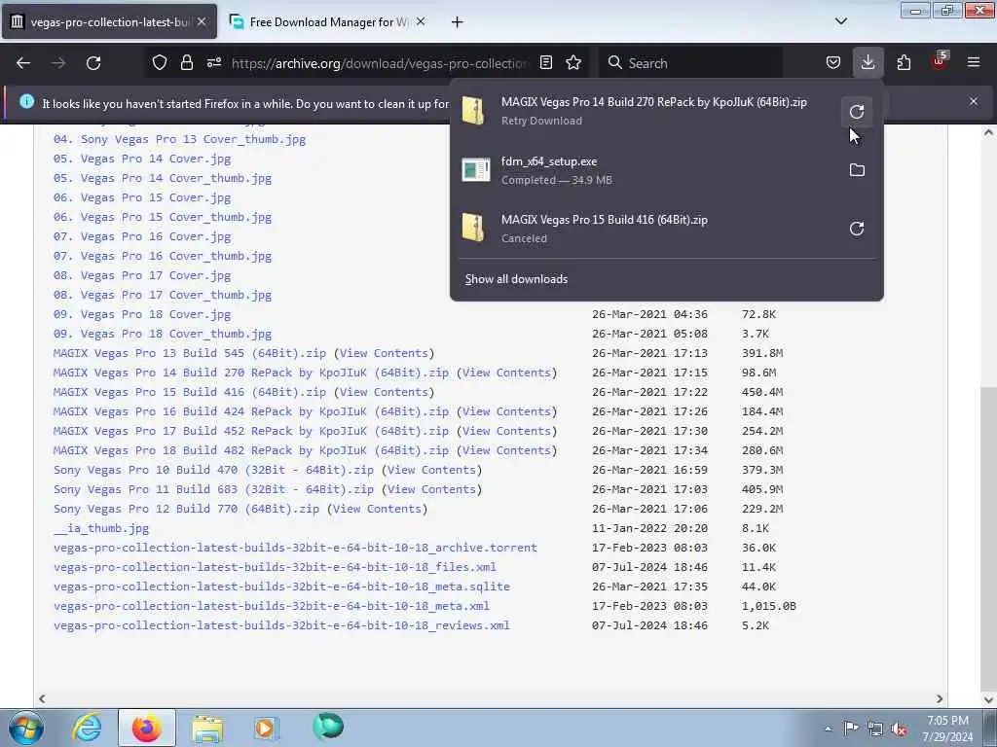Download MAGIX Vegas Pro 15 Build 416 zip
Image resolution: width=997 pixels, height=747 pixels.
coord(190,392)
